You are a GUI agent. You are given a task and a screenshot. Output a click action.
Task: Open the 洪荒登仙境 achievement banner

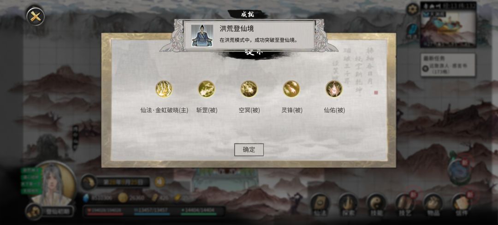click(249, 35)
